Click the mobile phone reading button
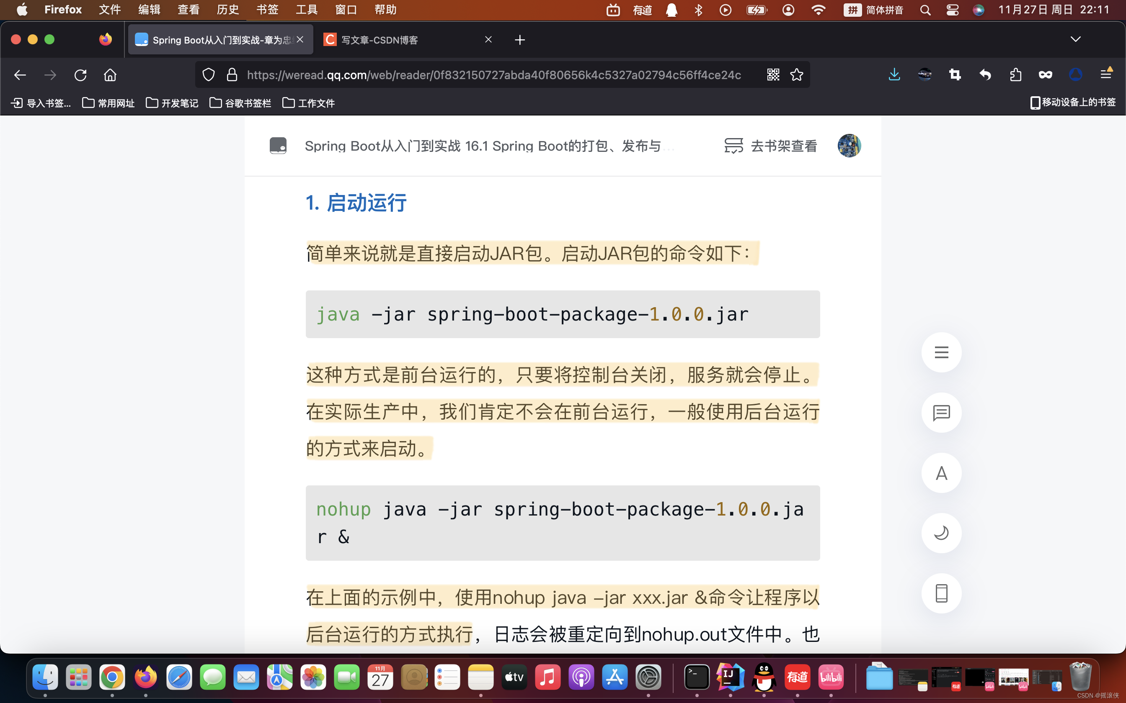Image resolution: width=1126 pixels, height=703 pixels. point(941,593)
